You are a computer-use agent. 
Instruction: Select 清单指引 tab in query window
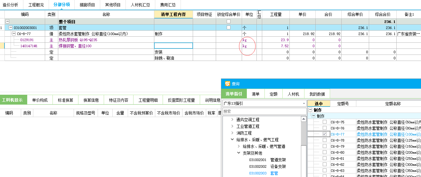[234, 94]
